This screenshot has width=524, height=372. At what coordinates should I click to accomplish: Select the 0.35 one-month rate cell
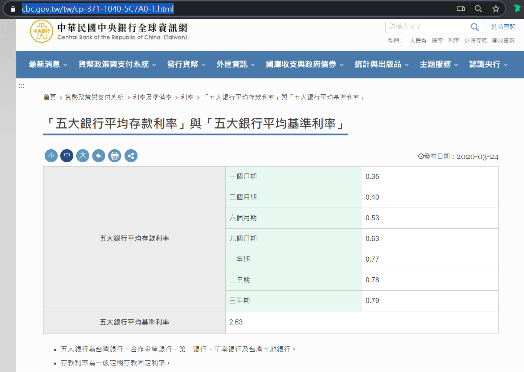(x=430, y=177)
